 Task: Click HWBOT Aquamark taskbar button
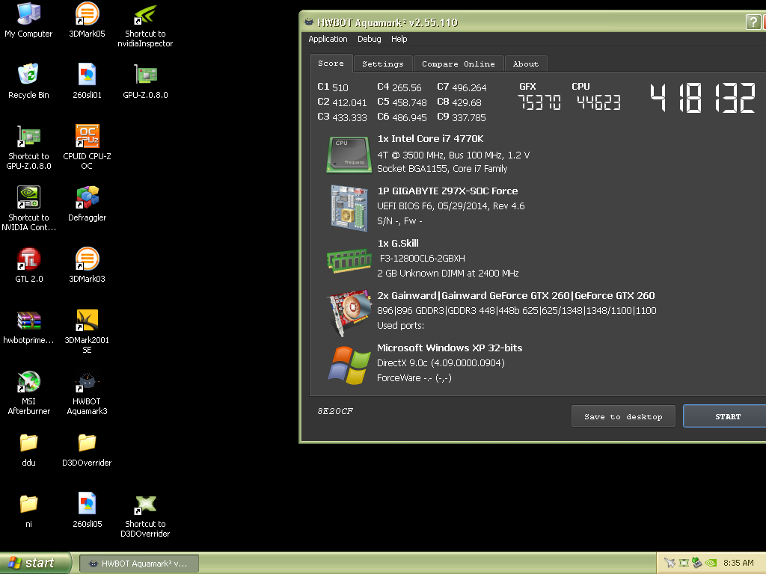tap(138, 564)
